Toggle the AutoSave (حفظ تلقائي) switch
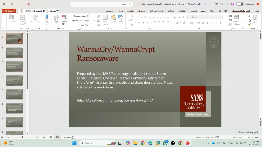This screenshot has width=262, height=147. (240, 4)
